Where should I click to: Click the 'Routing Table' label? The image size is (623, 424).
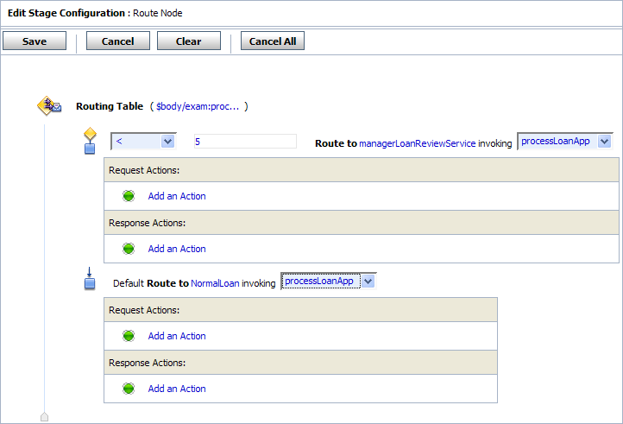coord(110,106)
